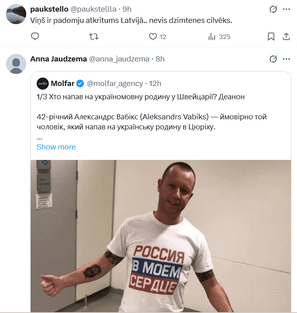Open Anna Jaudzema's profile avatar
Screen dimensions: 297x313
(x=16, y=64)
